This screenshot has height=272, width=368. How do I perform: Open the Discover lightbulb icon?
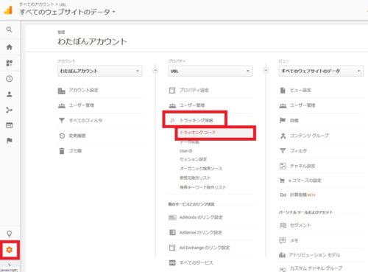click(x=9, y=234)
